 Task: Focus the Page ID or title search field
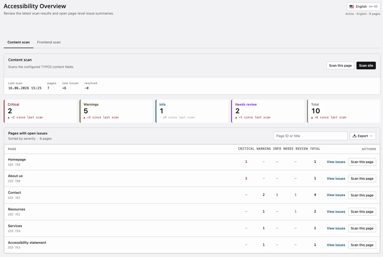pos(310,136)
